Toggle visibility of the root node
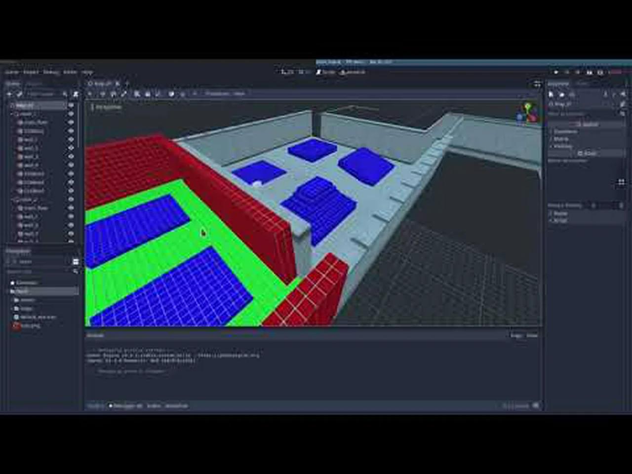The image size is (632, 474). [x=71, y=105]
